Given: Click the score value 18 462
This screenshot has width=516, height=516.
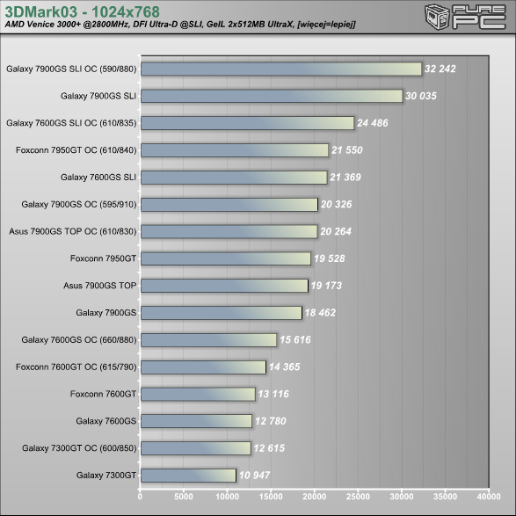Looking at the screenshot, I should [x=320, y=313].
